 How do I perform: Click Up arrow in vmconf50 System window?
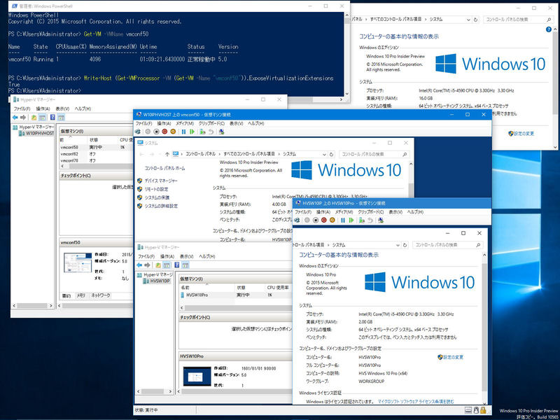[167, 154]
